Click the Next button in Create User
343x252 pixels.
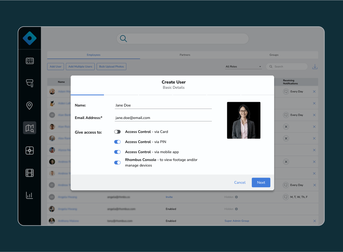261,182
